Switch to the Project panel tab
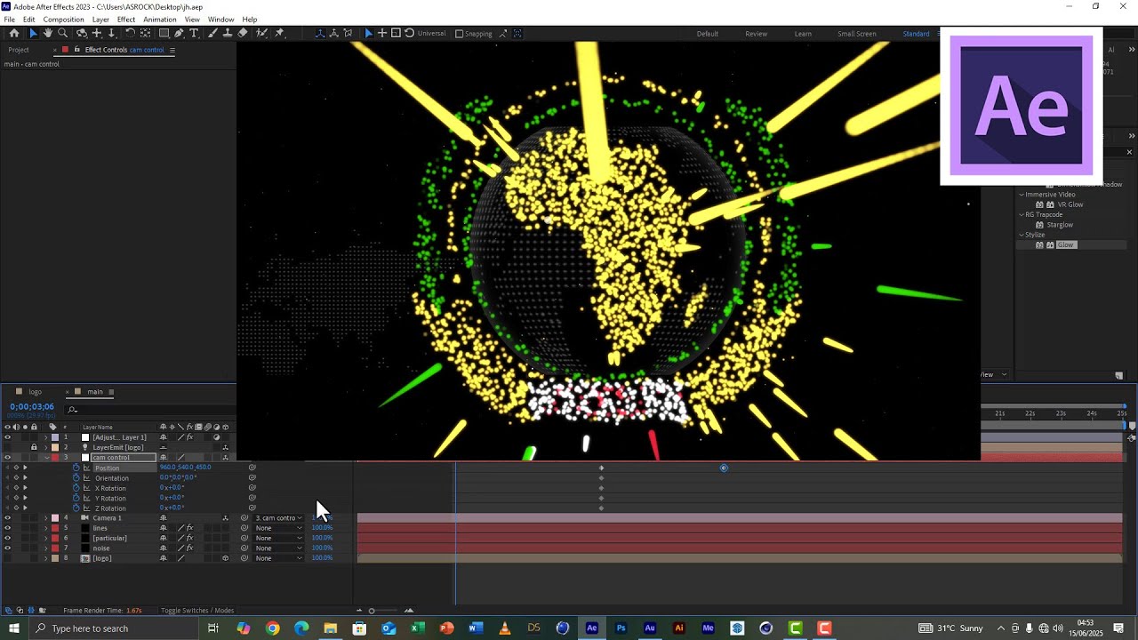1138x640 pixels. click(x=19, y=50)
